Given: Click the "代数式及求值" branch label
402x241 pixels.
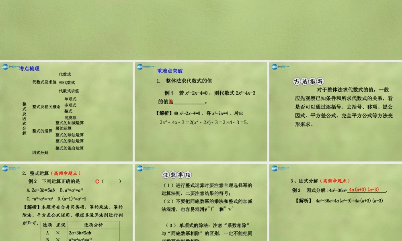Looking at the screenshot, I should pos(44,82).
